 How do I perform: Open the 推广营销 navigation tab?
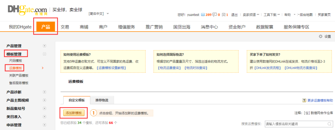click(x=154, y=27)
